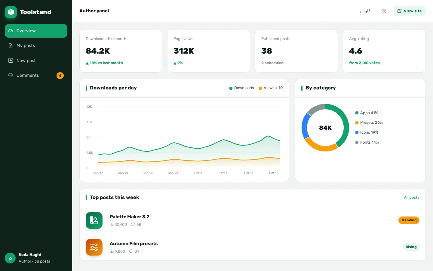Click the Overview gauge icon in sidebar
Screen dimensions: 433x271
(11, 31)
